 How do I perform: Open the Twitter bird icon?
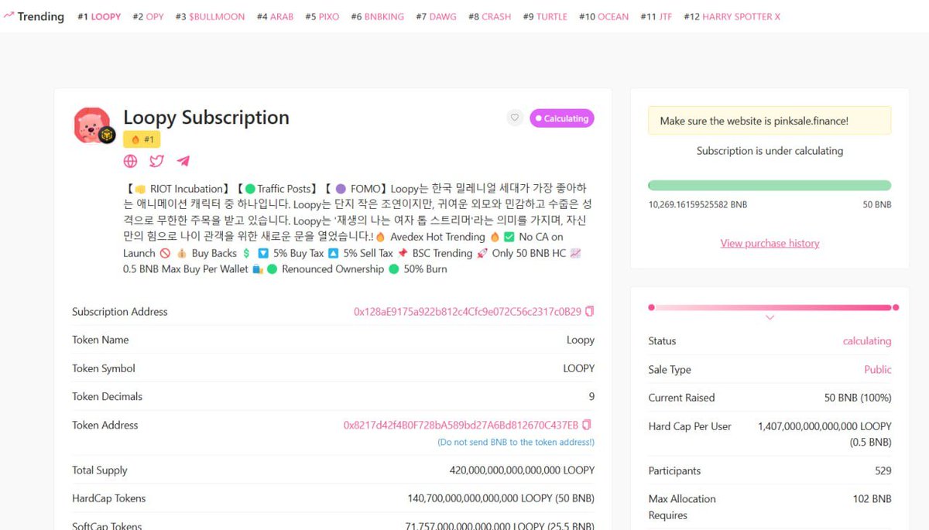(156, 161)
